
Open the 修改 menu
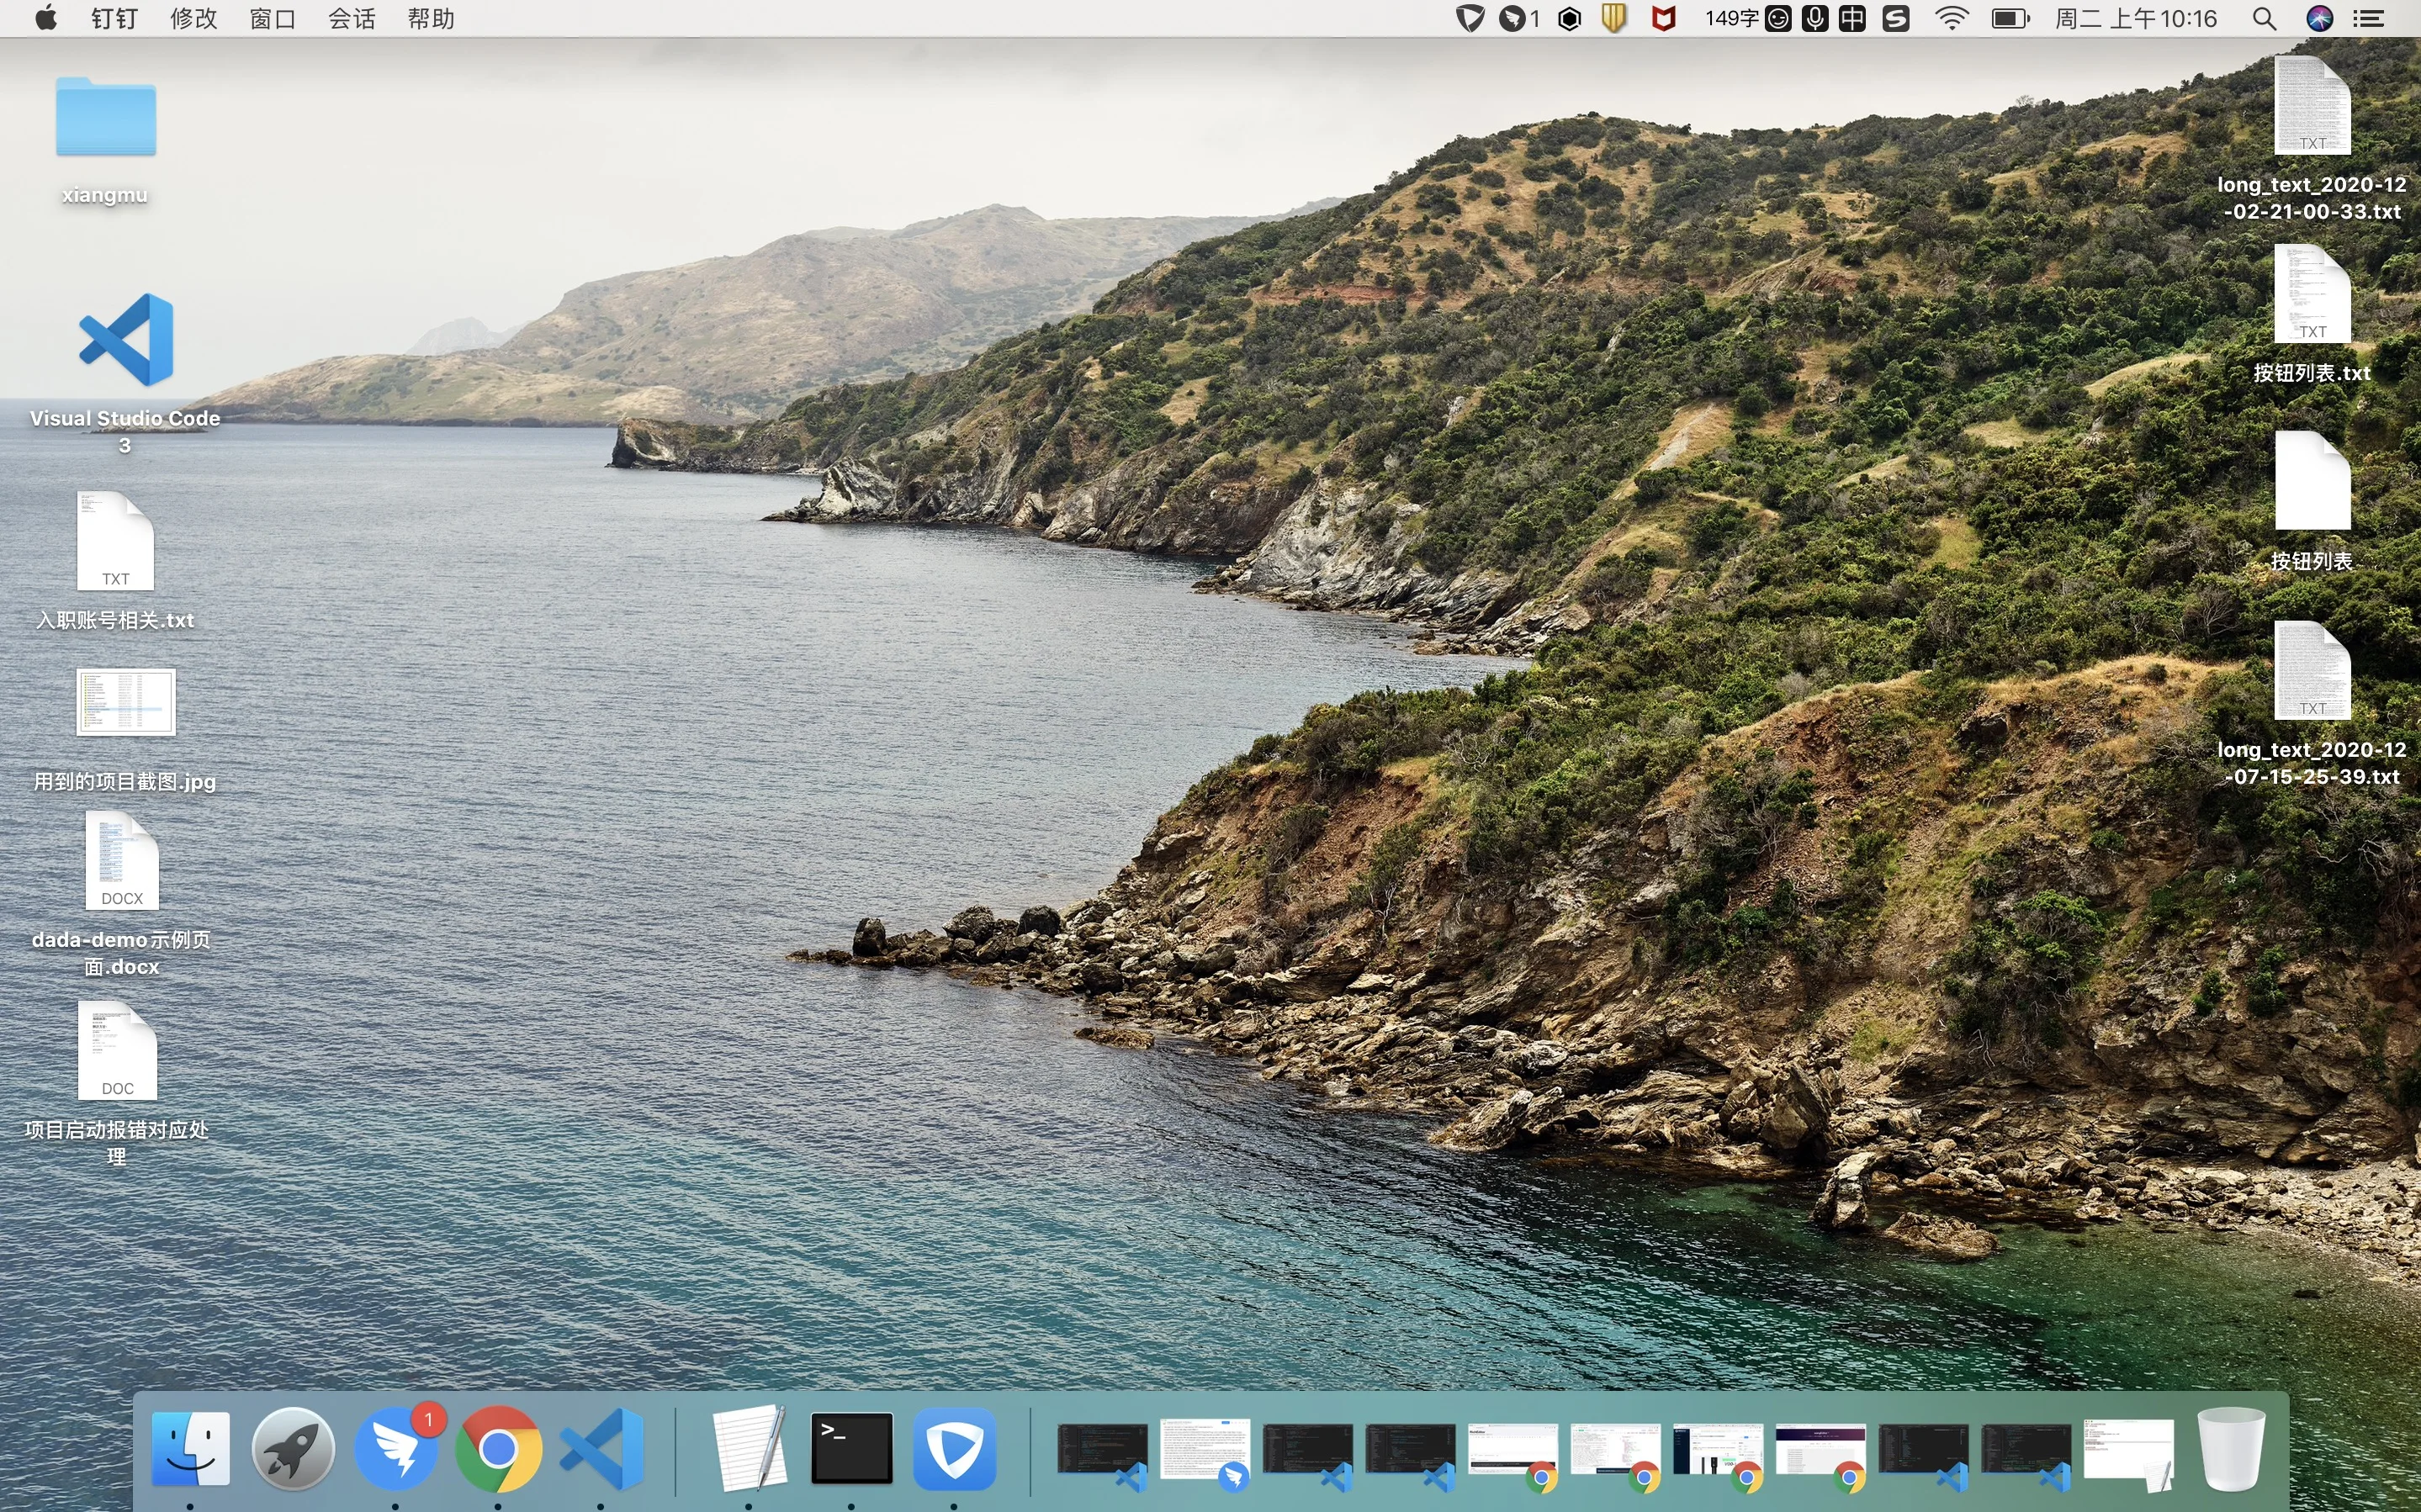click(x=193, y=19)
